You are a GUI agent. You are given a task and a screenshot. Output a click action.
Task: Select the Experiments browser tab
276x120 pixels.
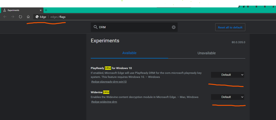pos(22,10)
